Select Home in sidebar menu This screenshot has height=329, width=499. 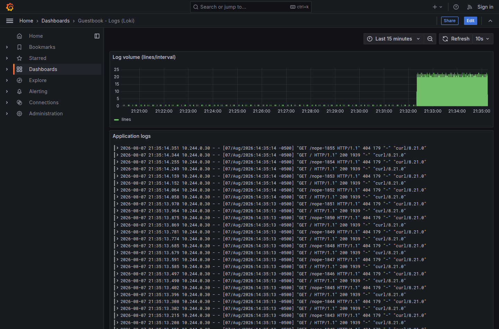point(36,36)
